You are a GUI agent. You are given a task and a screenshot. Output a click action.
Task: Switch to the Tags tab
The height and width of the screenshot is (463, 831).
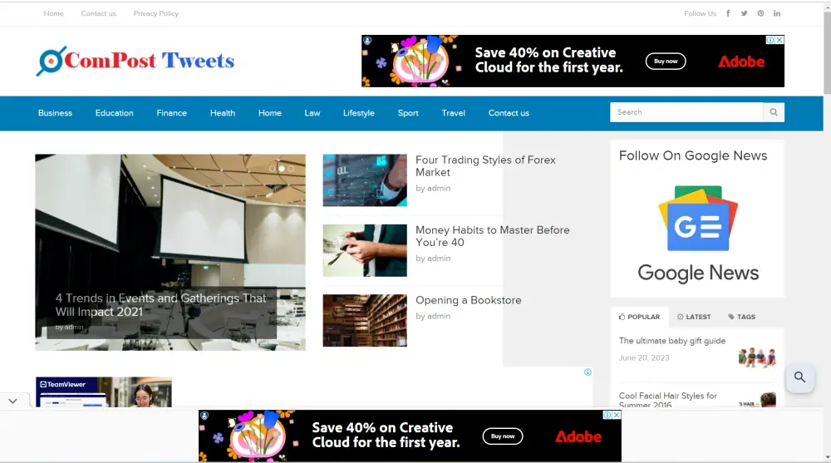click(x=741, y=317)
